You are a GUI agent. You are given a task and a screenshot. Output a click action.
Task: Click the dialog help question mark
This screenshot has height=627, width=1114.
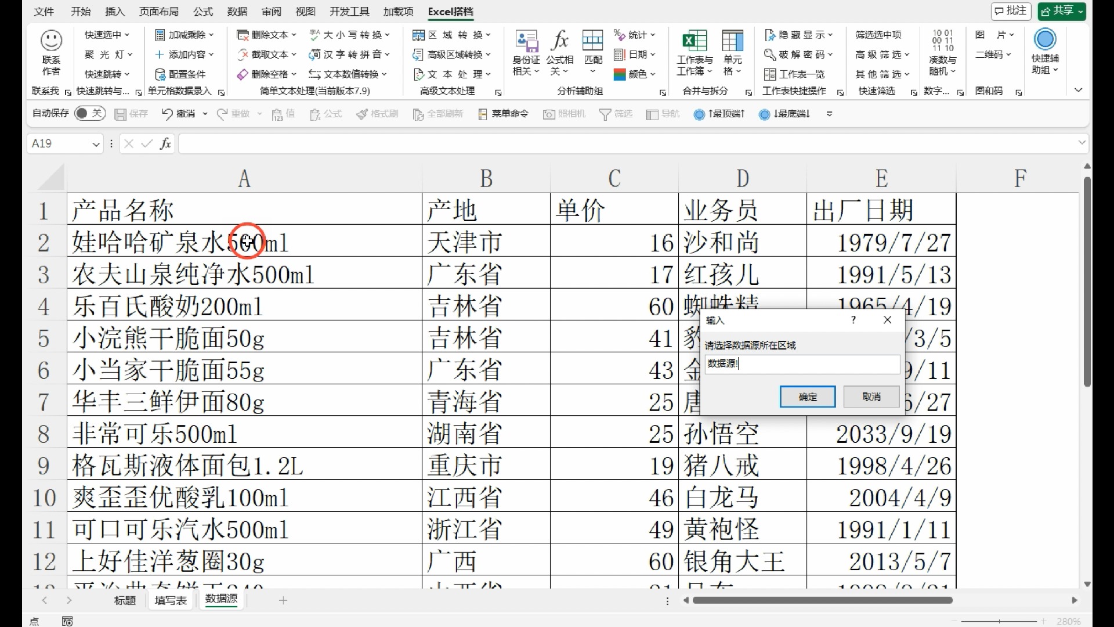tap(853, 320)
